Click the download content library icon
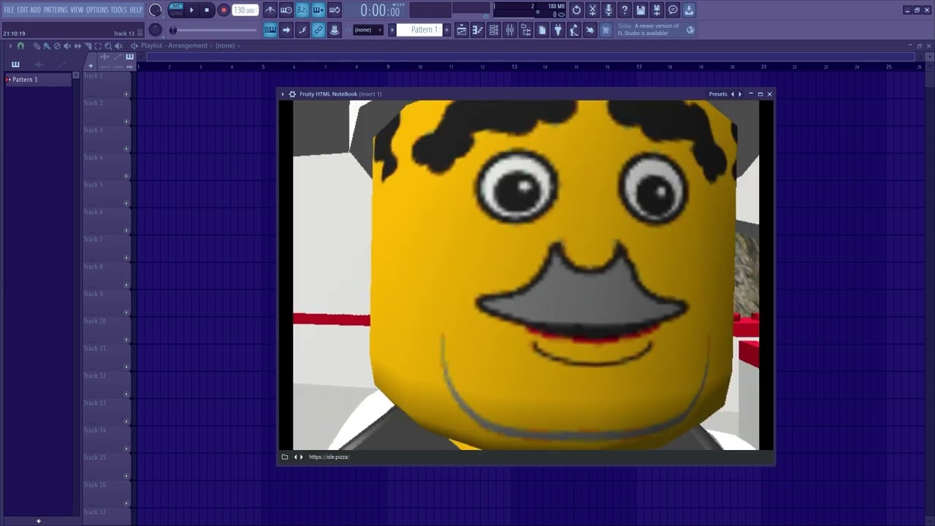This screenshot has height=526, width=935. click(x=689, y=10)
